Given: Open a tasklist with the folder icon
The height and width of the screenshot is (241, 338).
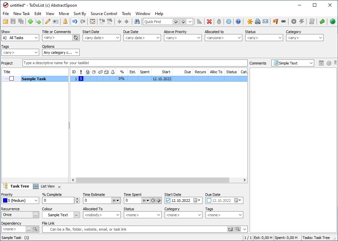Looking at the screenshot, I should point(5,21).
